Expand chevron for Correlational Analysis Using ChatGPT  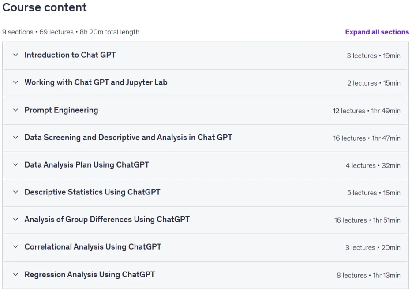click(x=15, y=246)
